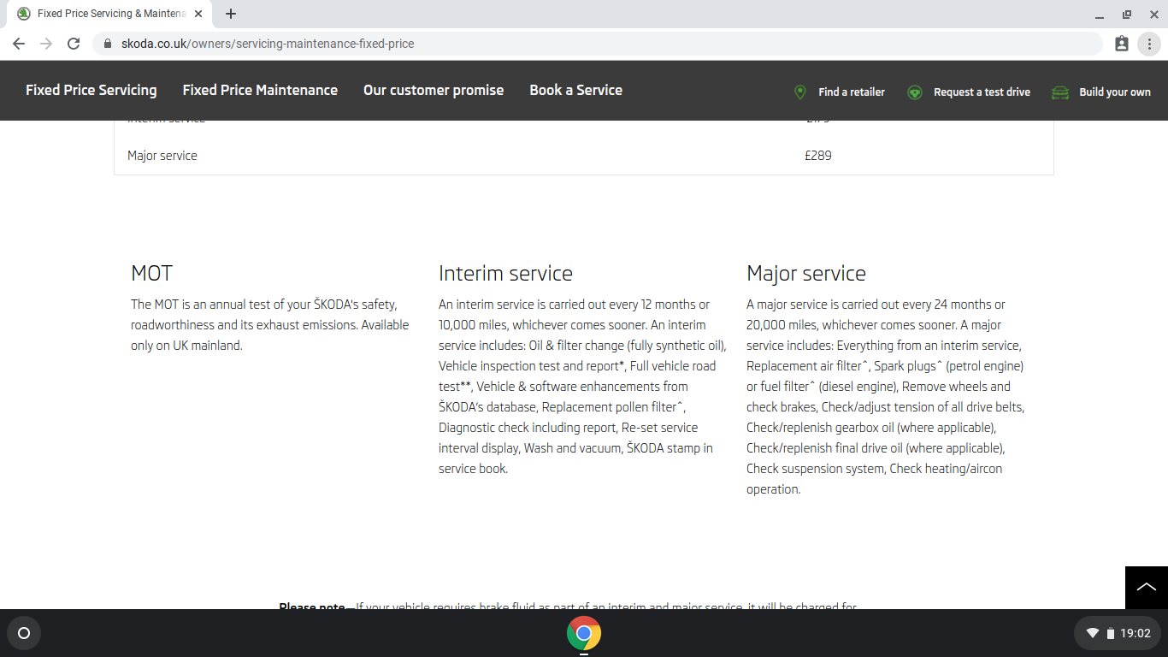
Task: Click the browser forward arrow
Action: [x=46, y=44]
